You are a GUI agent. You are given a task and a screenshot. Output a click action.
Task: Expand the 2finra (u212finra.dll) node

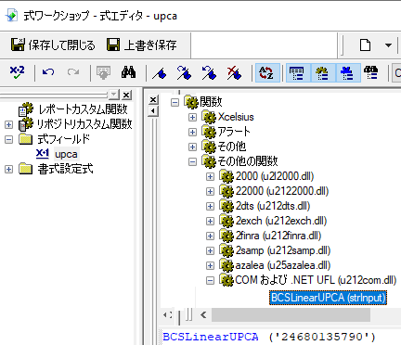click(210, 236)
